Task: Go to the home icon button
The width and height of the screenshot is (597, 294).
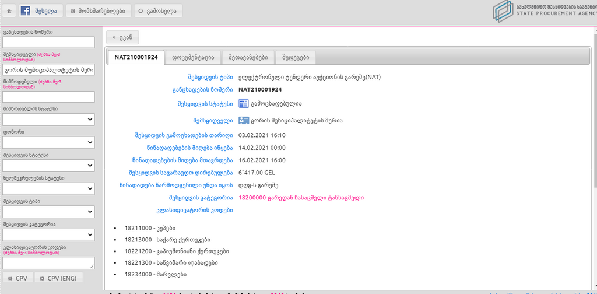Action: (x=9, y=11)
